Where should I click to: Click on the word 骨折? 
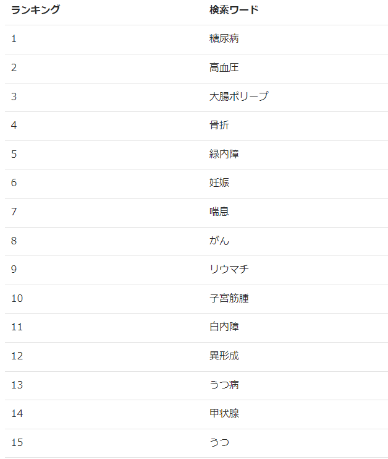pos(219,125)
